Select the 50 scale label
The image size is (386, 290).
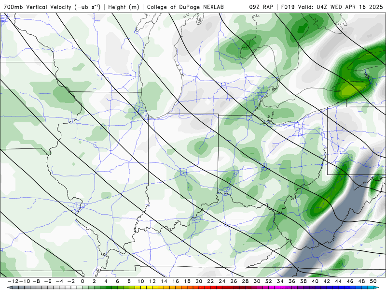pos(373,281)
